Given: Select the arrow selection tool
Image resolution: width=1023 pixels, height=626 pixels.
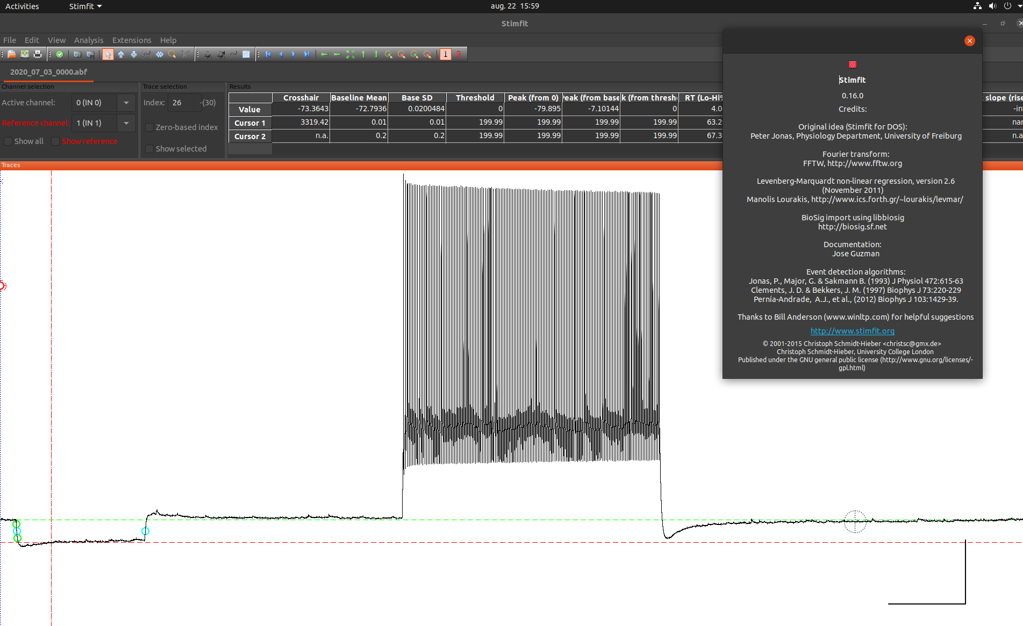Looking at the screenshot, I should (108, 54).
